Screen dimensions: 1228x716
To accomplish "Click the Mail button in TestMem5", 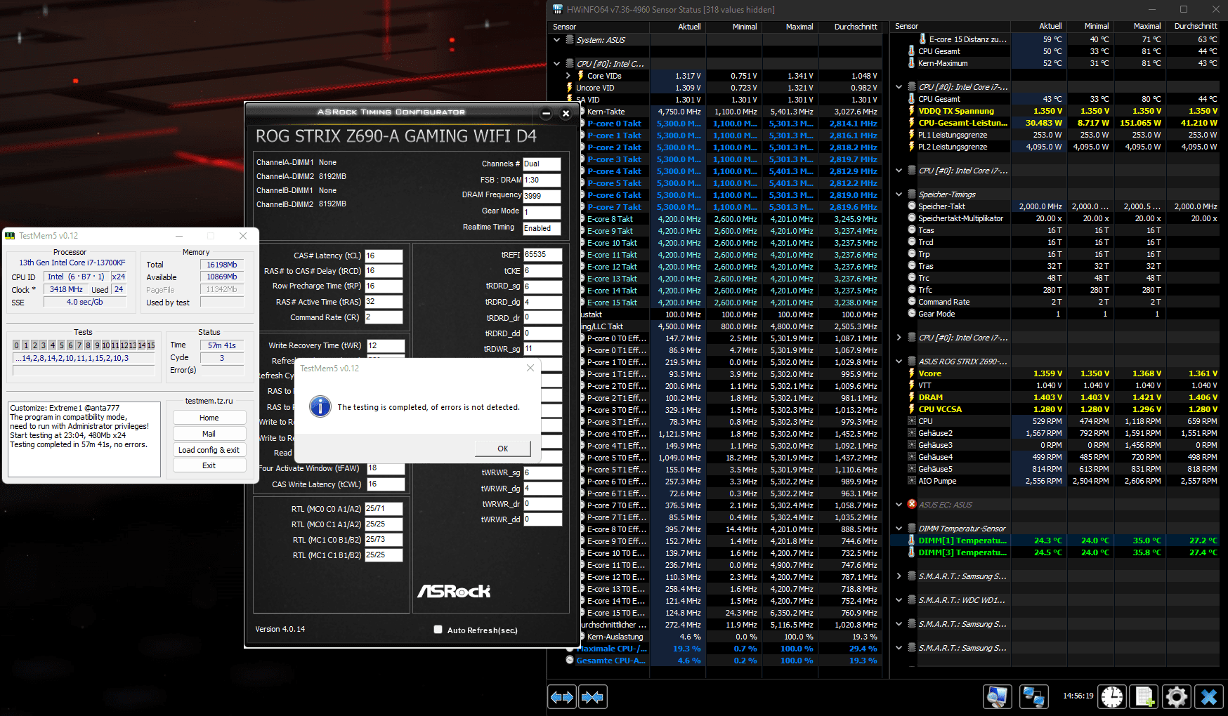I will (x=209, y=434).
